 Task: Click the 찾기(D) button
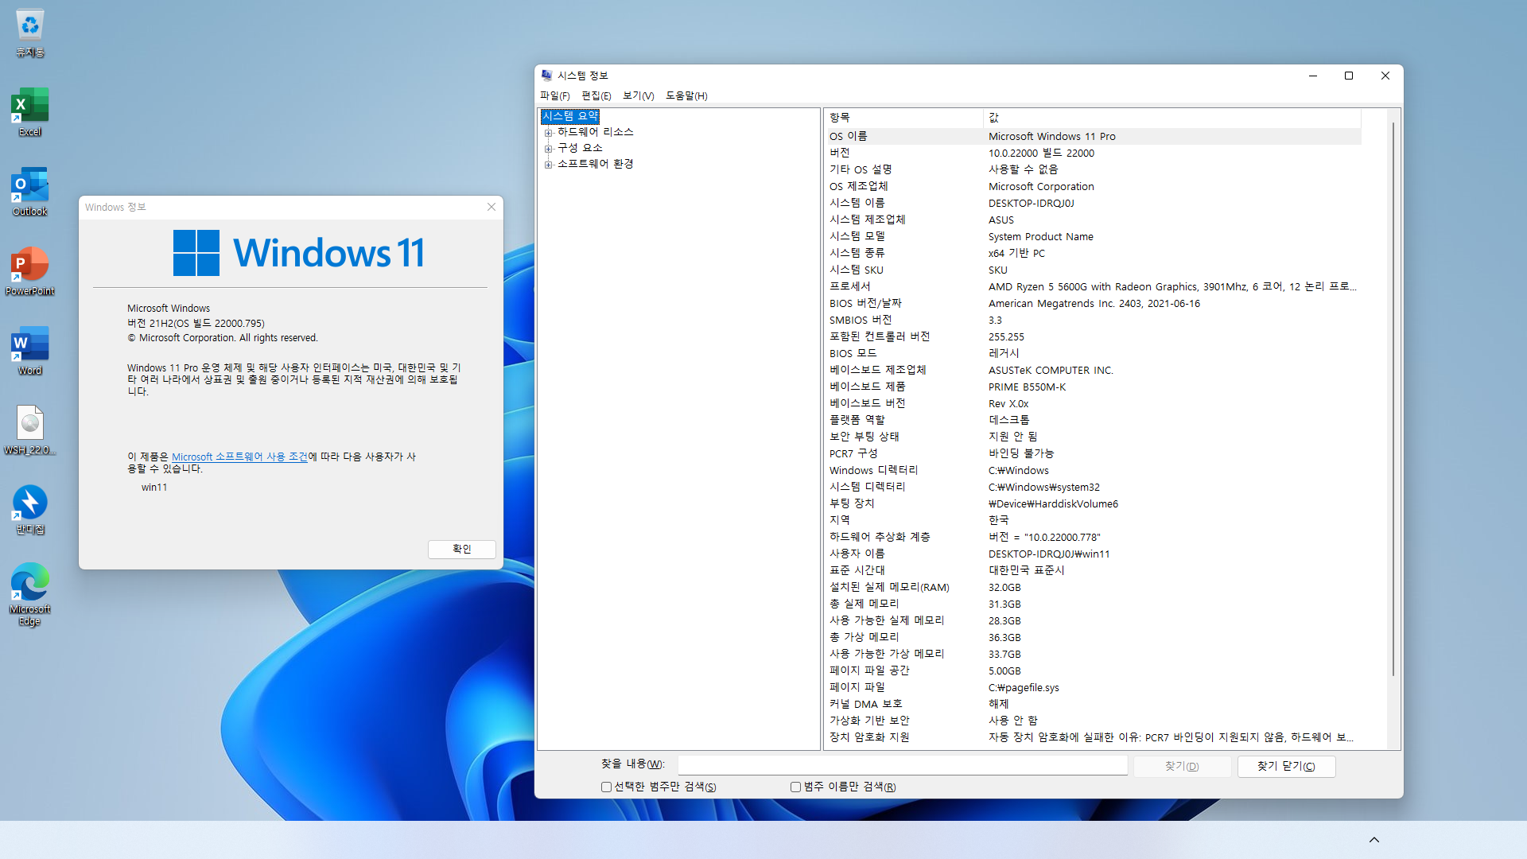(x=1182, y=766)
